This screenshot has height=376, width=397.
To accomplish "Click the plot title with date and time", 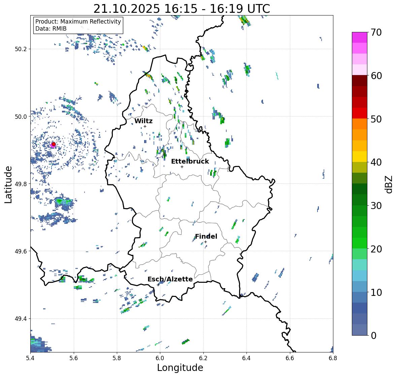I will 182,9.
